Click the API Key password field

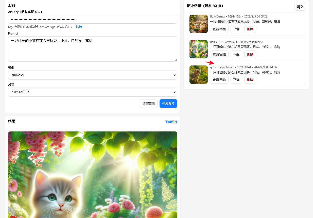[93, 19]
